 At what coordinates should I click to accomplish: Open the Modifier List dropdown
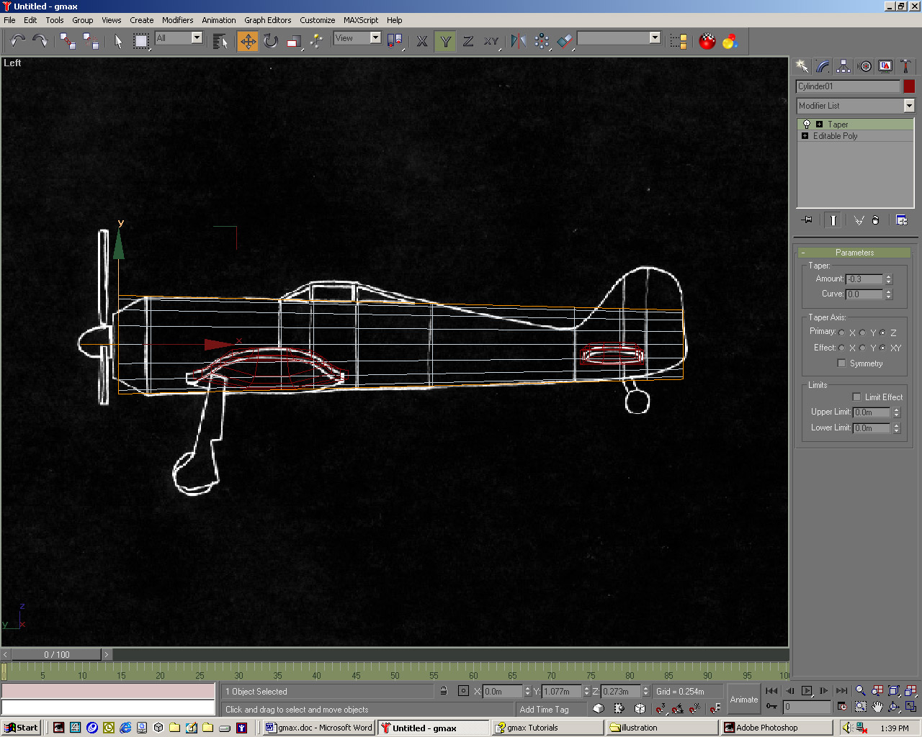908,106
